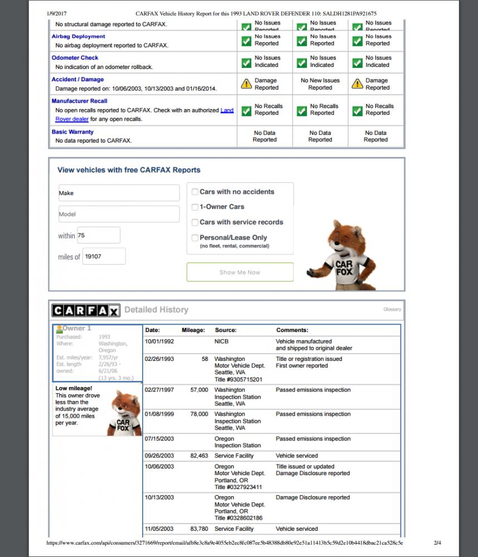The image size is (478, 557).
Task: Edit the 19107 zip code field
Action: 104,256
